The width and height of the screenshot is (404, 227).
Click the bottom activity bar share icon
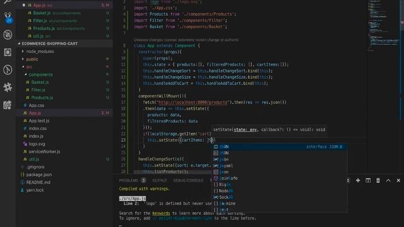click(8, 105)
